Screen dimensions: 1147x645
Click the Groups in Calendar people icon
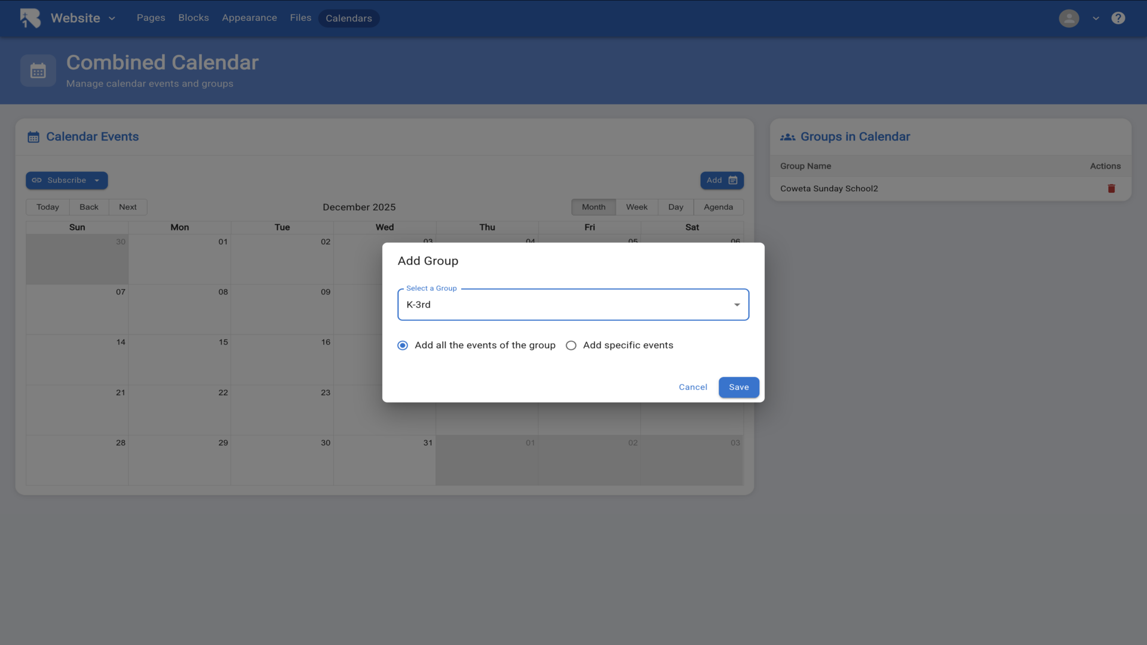pos(787,137)
